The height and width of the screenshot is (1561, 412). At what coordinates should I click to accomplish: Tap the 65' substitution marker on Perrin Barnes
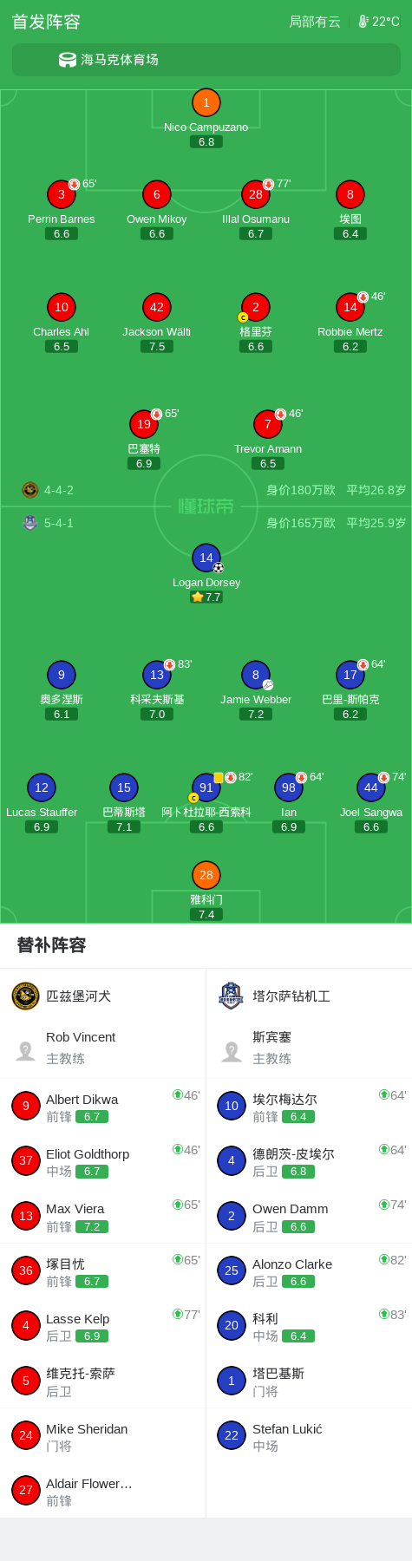click(82, 184)
